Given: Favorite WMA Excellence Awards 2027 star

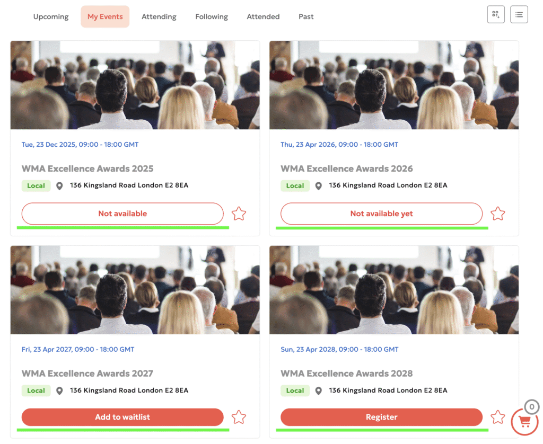Looking at the screenshot, I should tap(239, 417).
